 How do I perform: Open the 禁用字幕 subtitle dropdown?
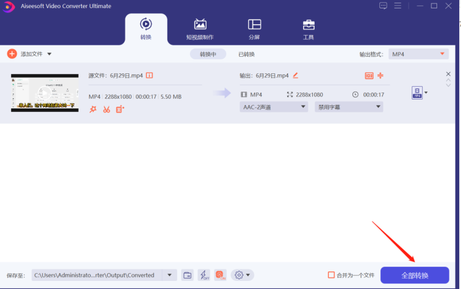point(349,107)
